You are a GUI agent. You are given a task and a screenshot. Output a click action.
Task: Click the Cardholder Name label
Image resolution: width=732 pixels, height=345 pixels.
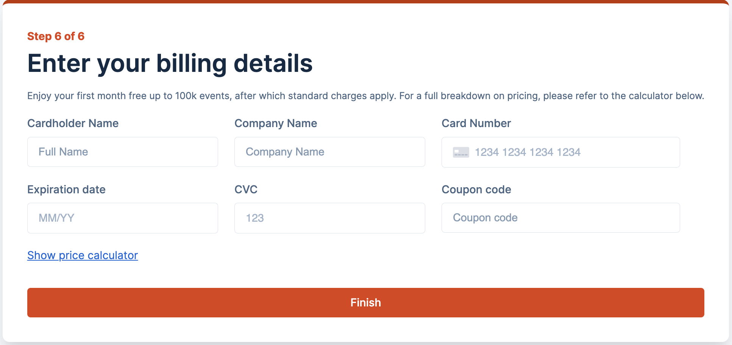click(73, 123)
